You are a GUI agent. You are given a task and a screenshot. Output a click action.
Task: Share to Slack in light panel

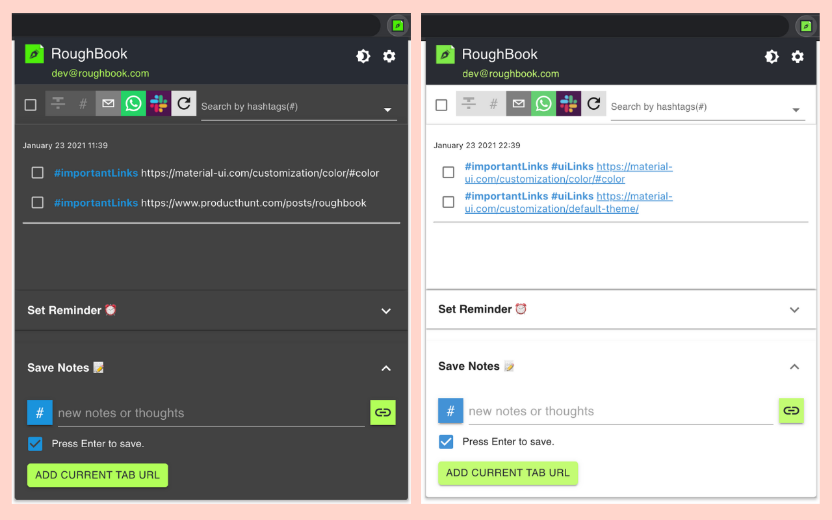[569, 103]
